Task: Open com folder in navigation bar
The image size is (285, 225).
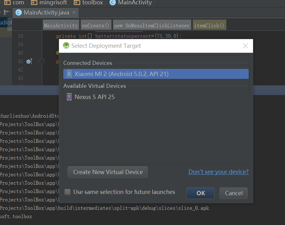Action: pos(18,2)
